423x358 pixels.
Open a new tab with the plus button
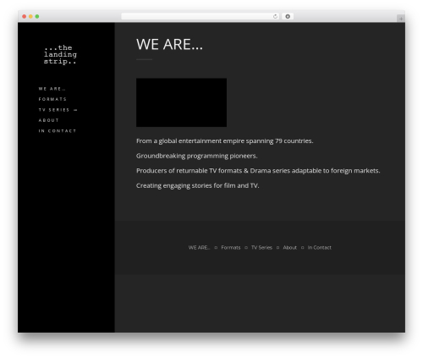coord(401,19)
